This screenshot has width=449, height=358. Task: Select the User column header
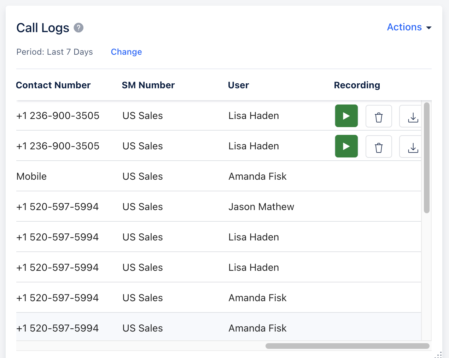pos(239,85)
